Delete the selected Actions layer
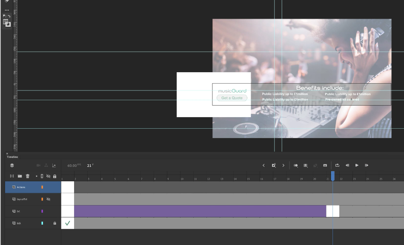 pos(28,175)
